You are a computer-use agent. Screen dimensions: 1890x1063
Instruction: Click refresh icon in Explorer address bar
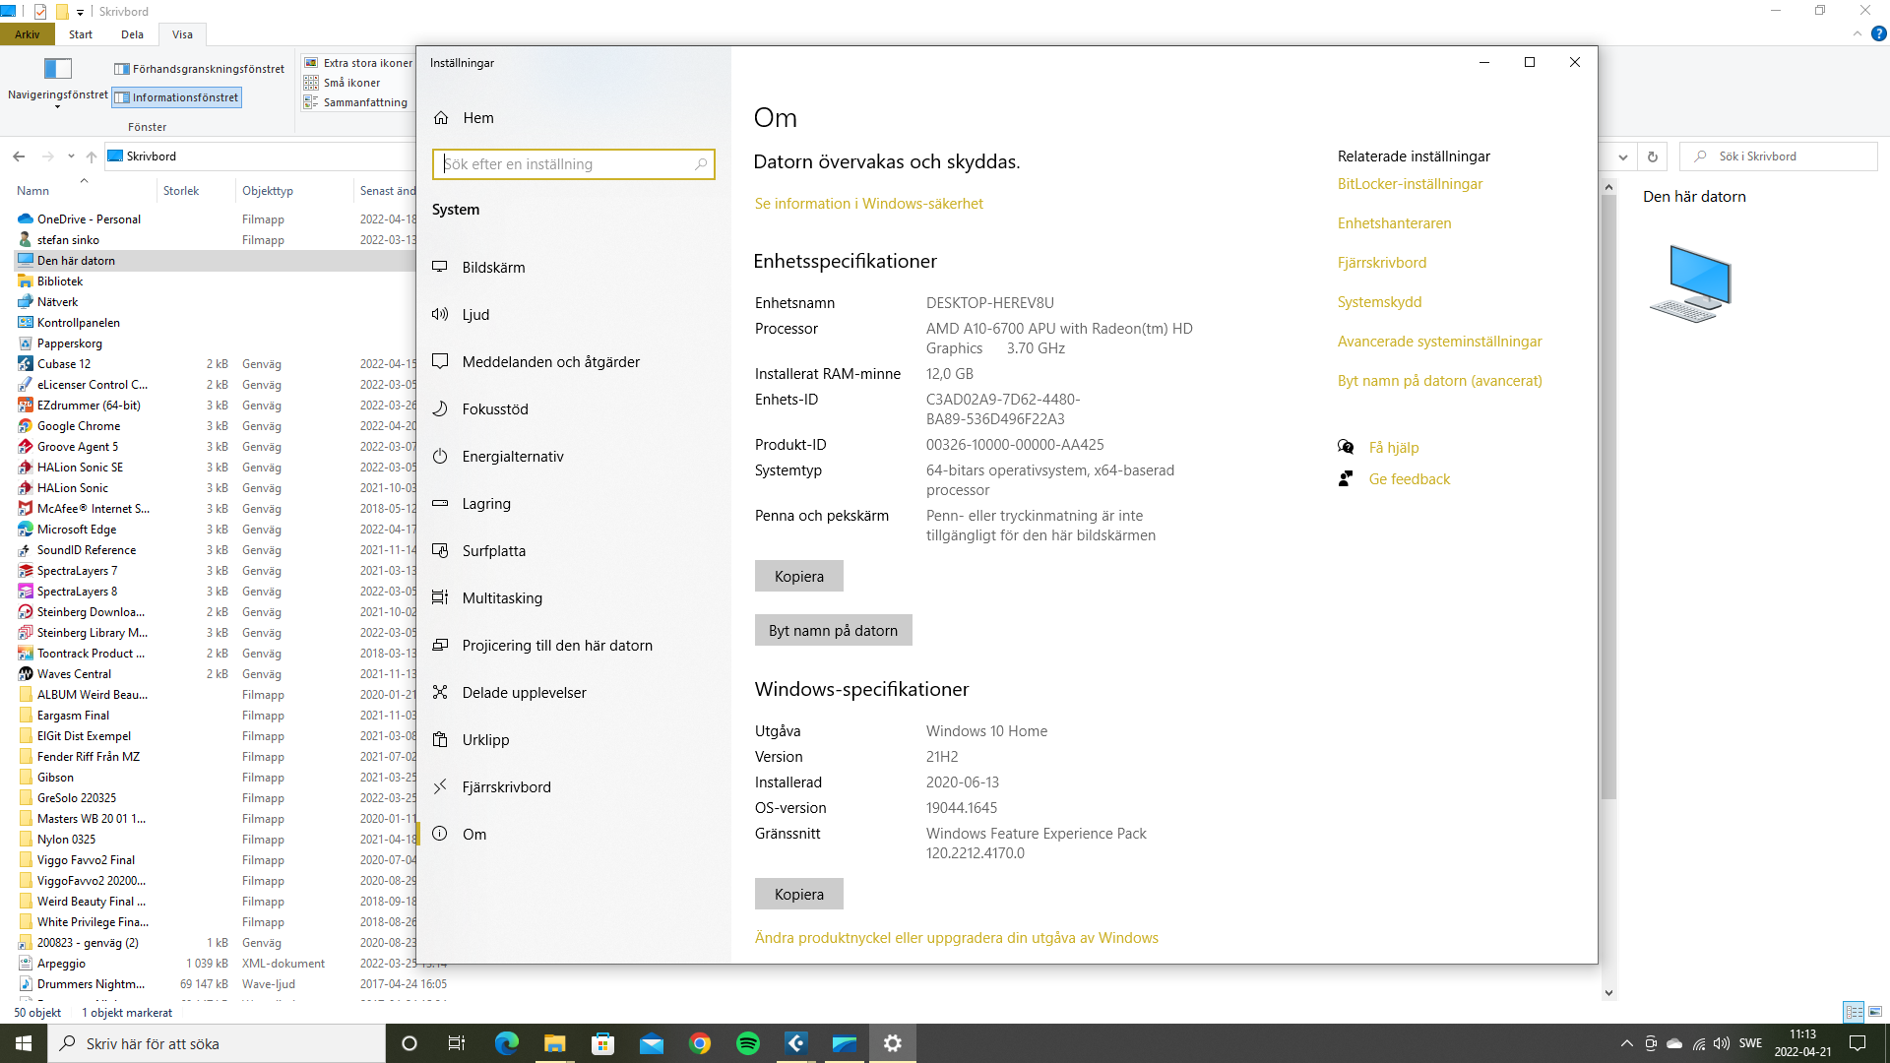pos(1653,156)
